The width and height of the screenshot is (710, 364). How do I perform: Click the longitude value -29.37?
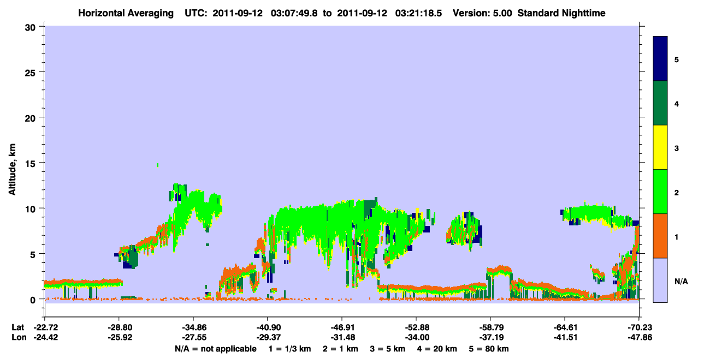[268, 337]
